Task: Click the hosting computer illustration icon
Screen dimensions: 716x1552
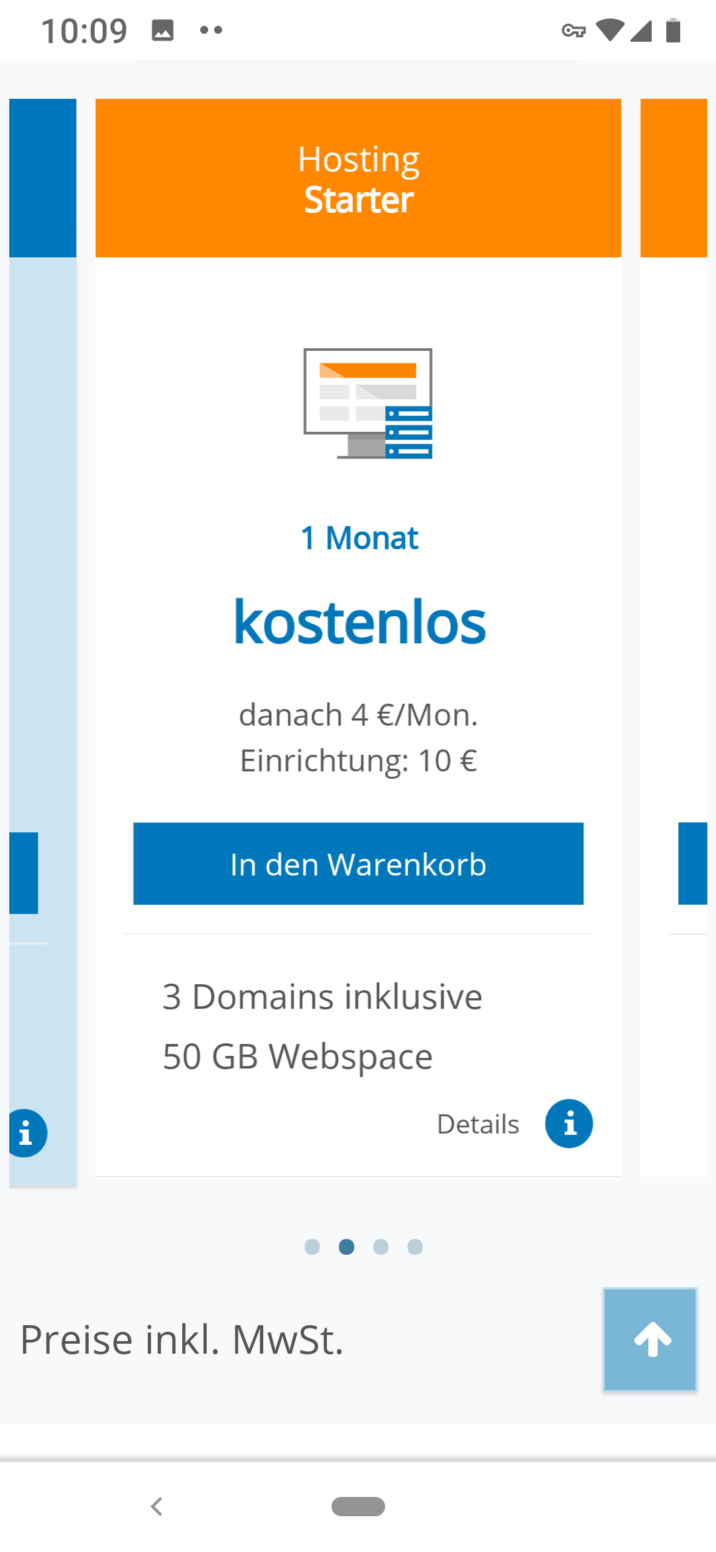Action: (x=368, y=403)
